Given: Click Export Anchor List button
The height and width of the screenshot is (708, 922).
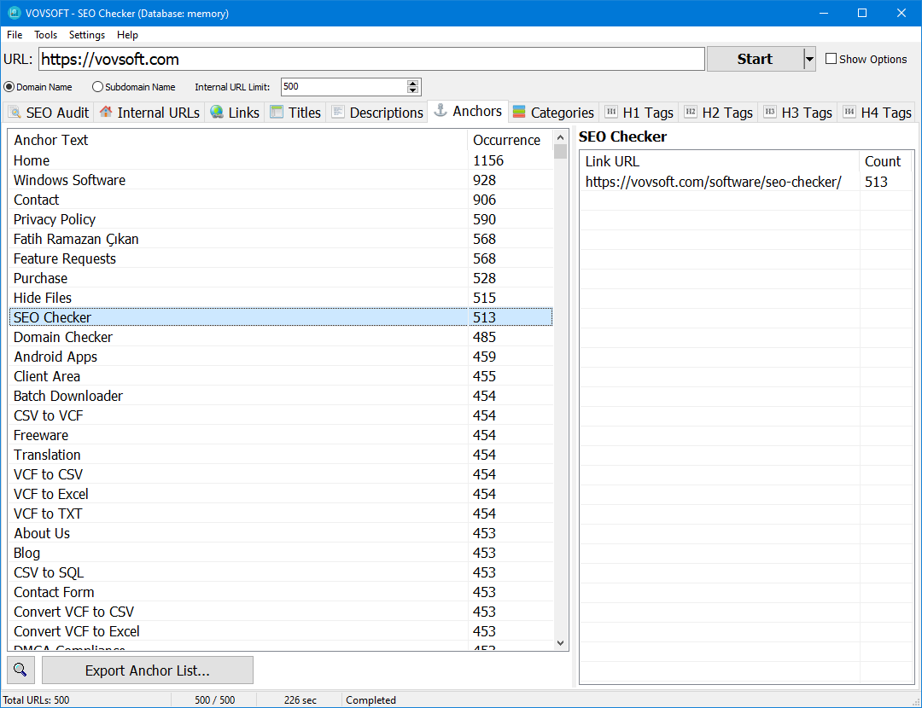Looking at the screenshot, I should coord(148,670).
